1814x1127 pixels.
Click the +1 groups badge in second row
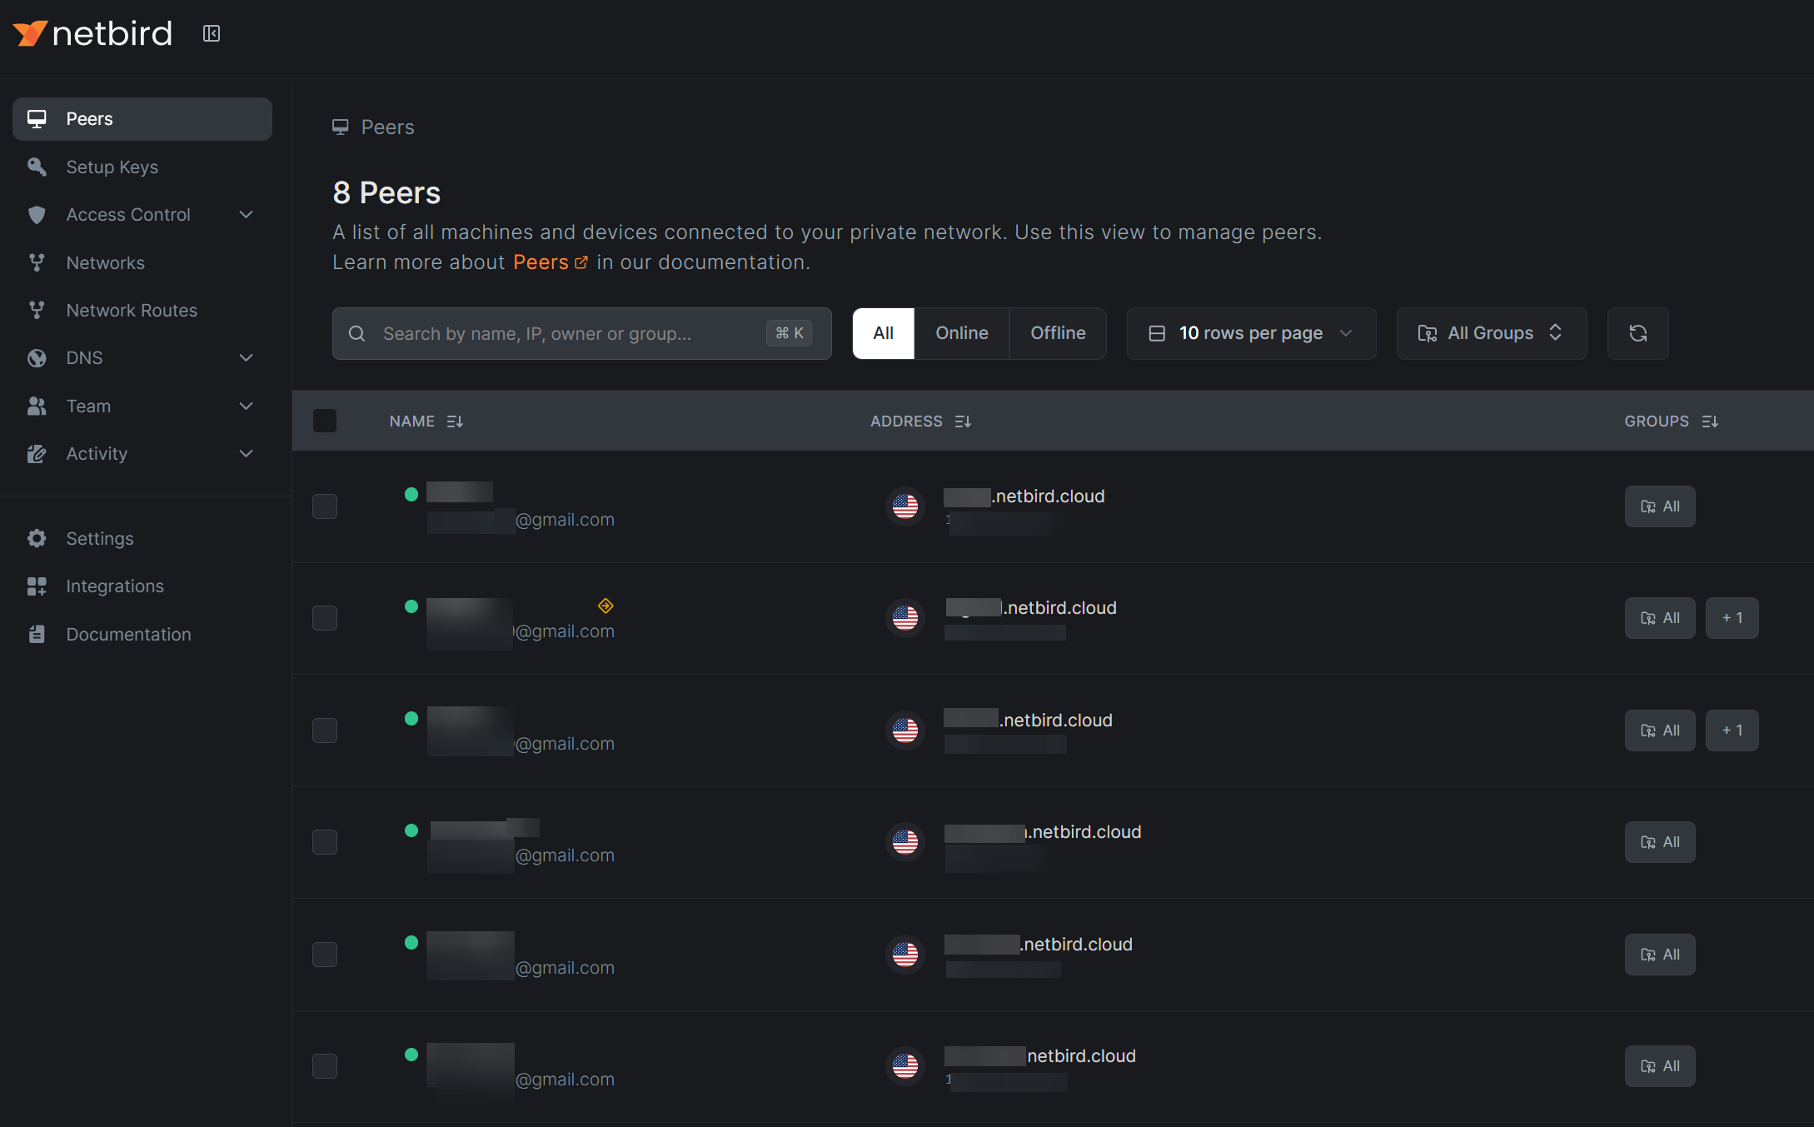[x=1732, y=618]
